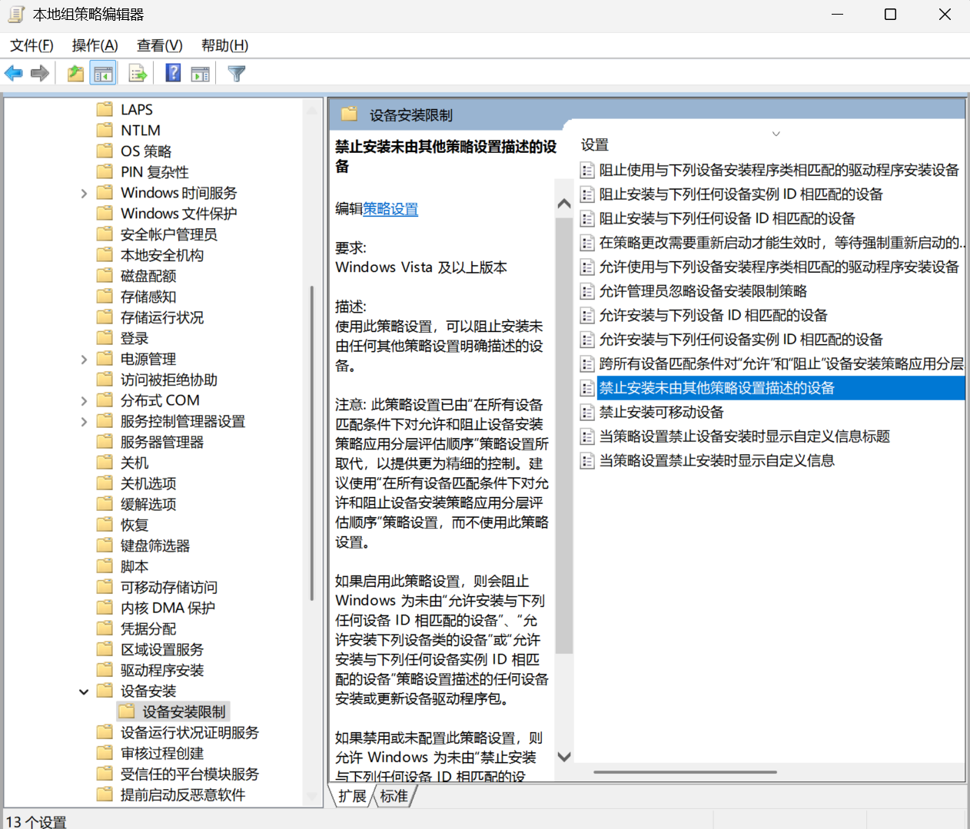Click the NTLM folder icon
This screenshot has height=829, width=970.
tap(105, 130)
